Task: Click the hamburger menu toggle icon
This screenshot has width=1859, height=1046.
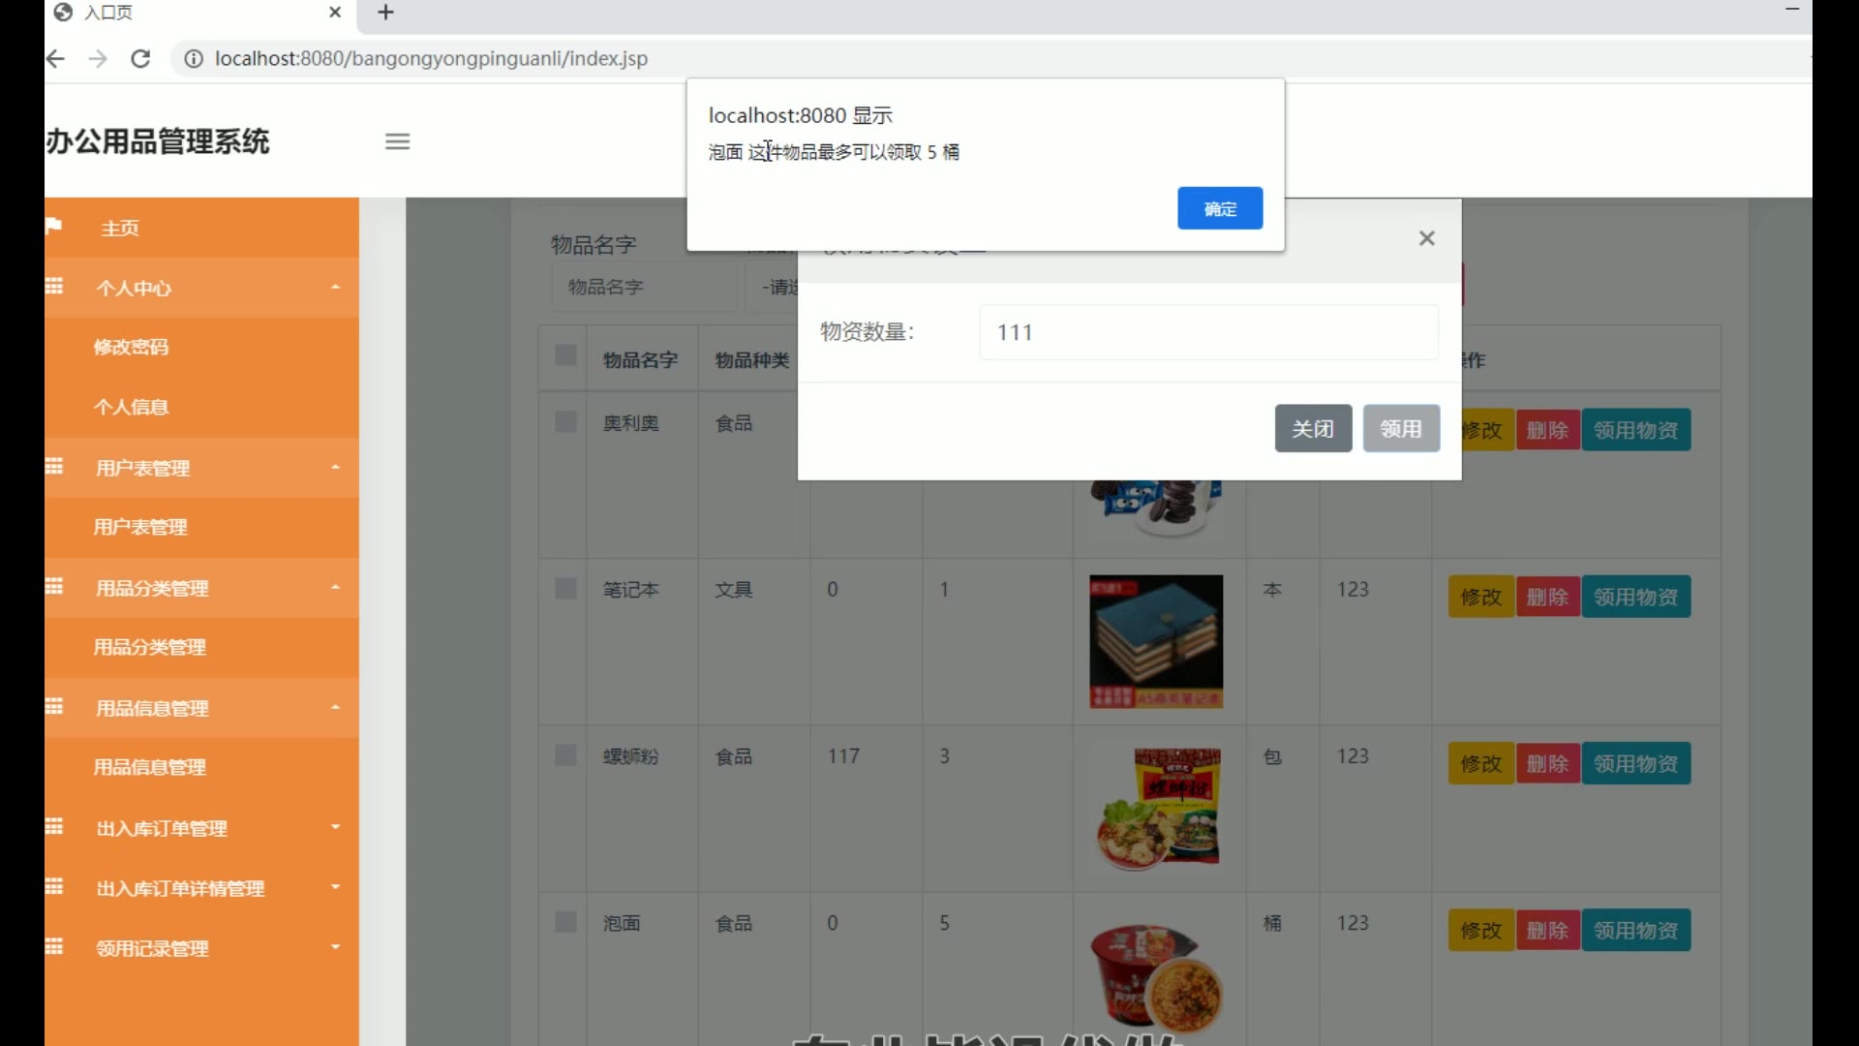Action: [x=397, y=141]
